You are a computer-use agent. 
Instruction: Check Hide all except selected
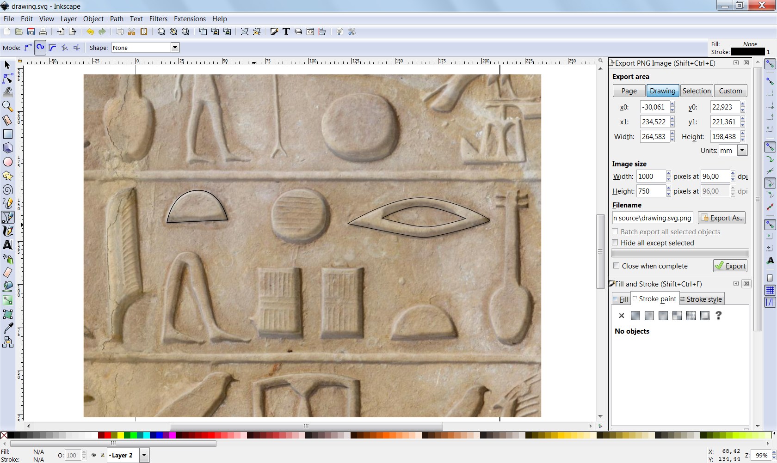click(616, 243)
